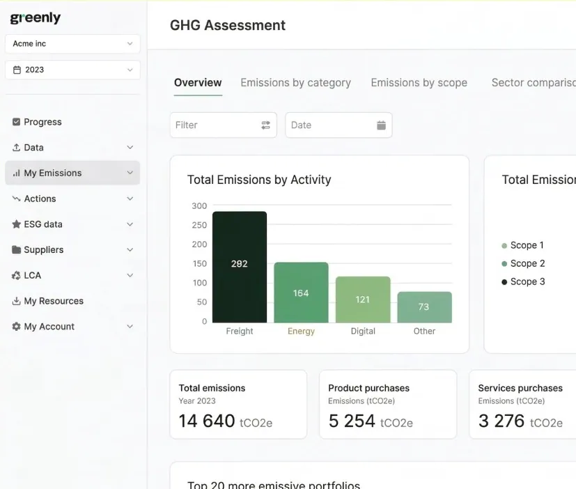Open the Product purchases card
Image resolution: width=576 pixels, height=489 pixels.
point(388,405)
